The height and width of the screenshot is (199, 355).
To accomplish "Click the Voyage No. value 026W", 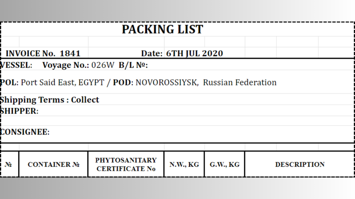I will tap(103, 65).
